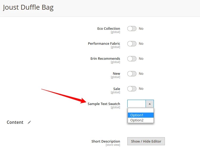
Task: Choose Option2 in the dropdown list
Action: pyautogui.click(x=141, y=120)
